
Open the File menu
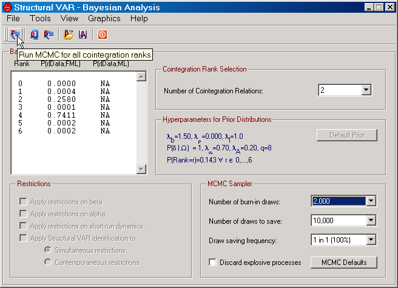(13, 19)
